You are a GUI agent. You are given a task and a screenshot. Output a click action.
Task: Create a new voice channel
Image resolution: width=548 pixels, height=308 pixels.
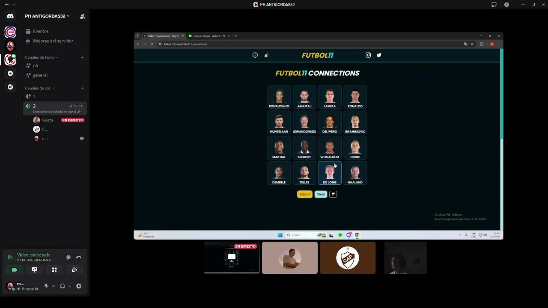pyautogui.click(x=82, y=88)
